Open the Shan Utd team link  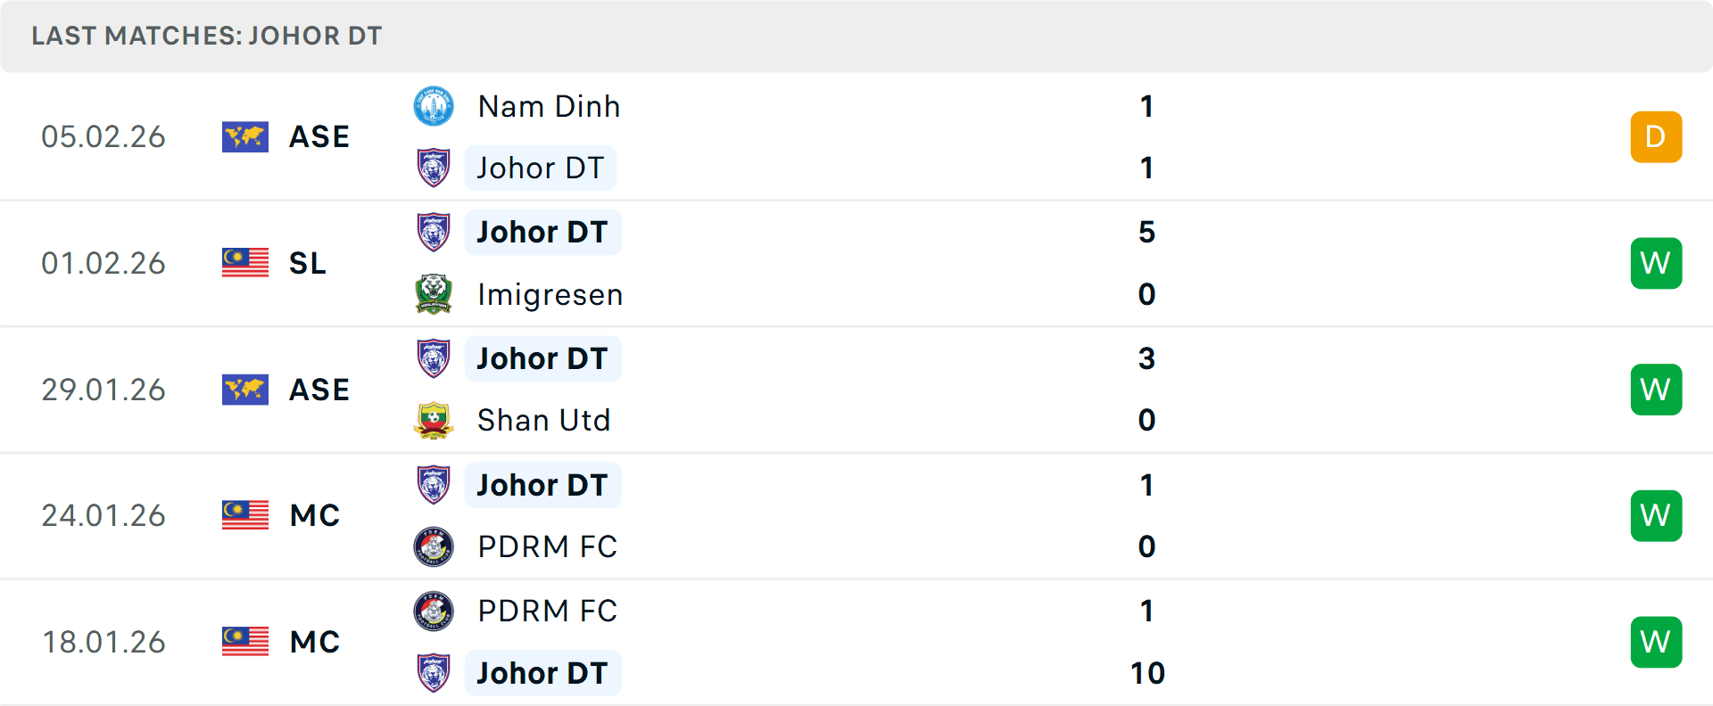pyautogui.click(x=543, y=420)
